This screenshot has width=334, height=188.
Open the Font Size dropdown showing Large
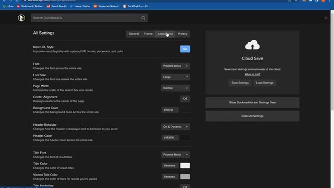175,77
